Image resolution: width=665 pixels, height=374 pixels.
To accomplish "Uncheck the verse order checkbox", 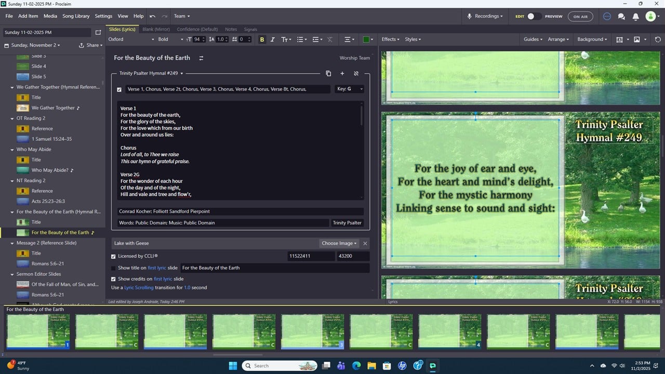I will click(119, 89).
